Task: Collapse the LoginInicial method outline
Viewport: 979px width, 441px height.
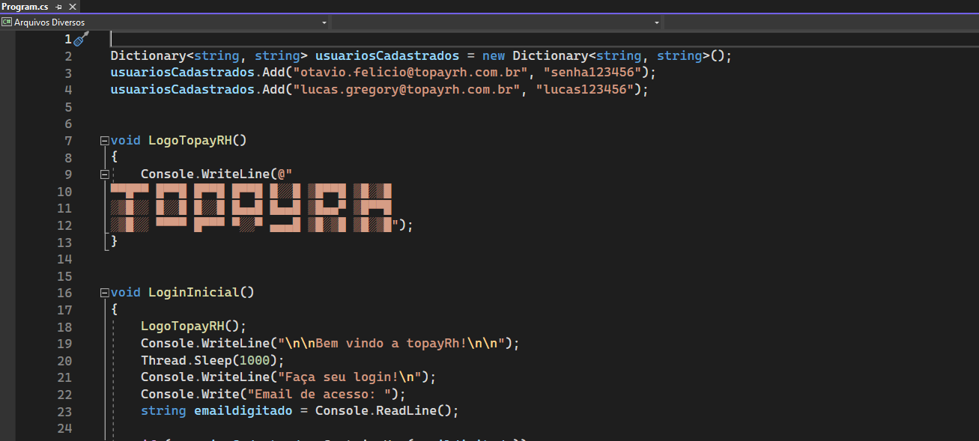Action: click(104, 292)
